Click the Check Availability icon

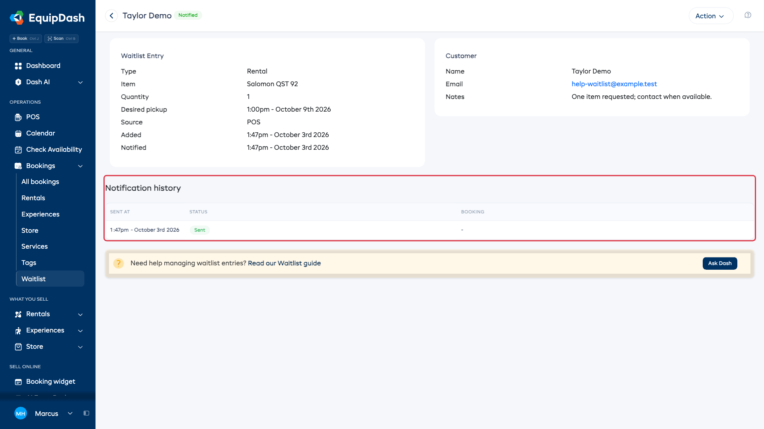coord(18,150)
